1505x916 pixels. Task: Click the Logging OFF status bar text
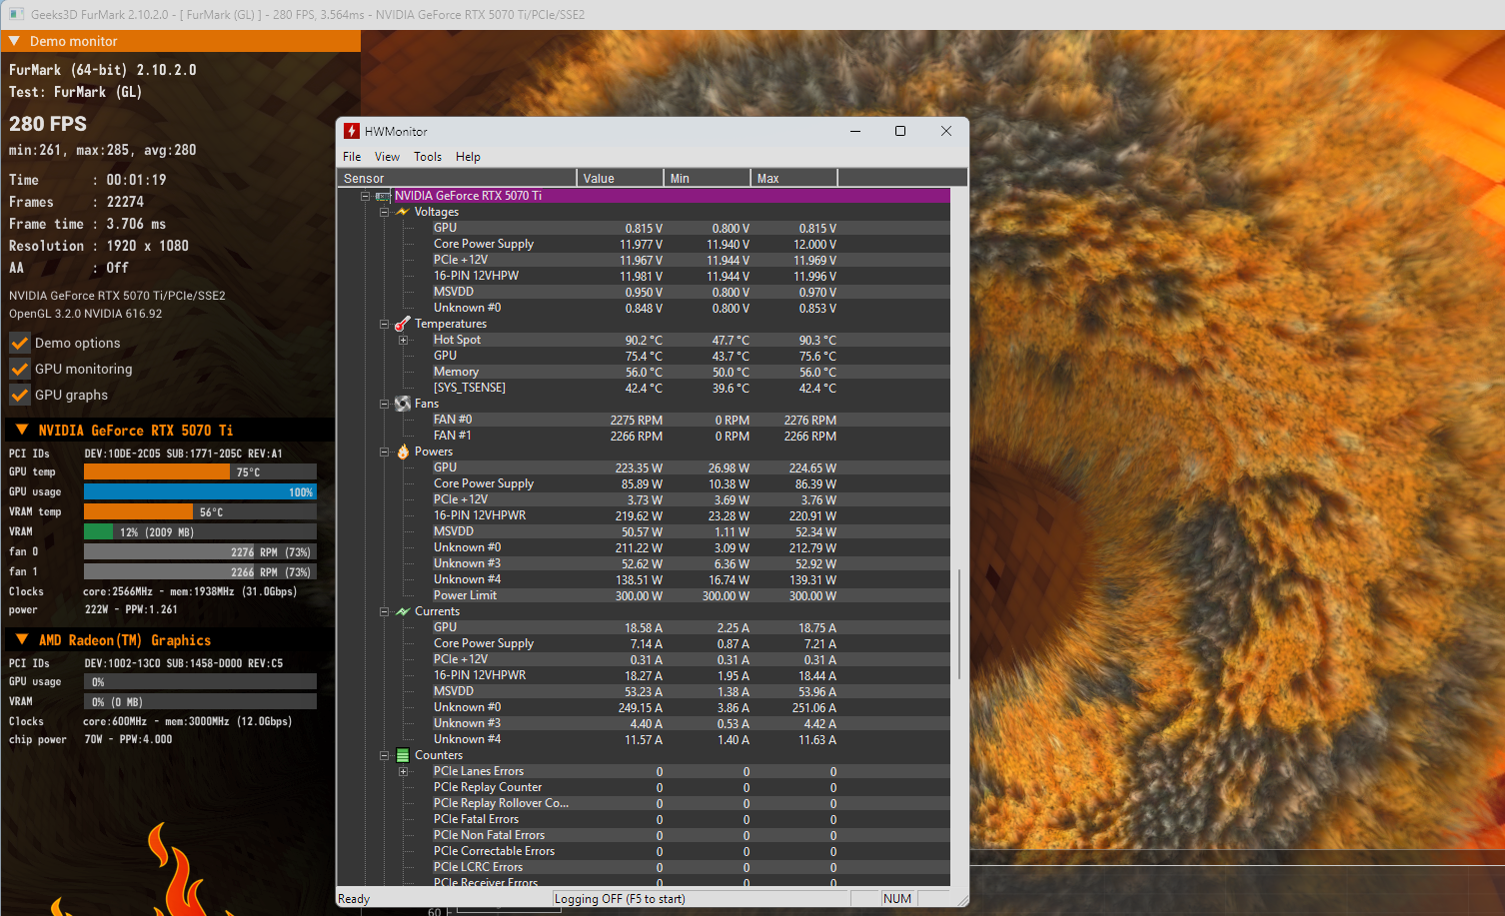(620, 899)
